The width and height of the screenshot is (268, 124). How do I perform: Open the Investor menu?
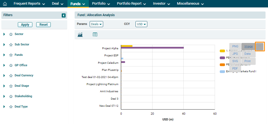point(162,4)
